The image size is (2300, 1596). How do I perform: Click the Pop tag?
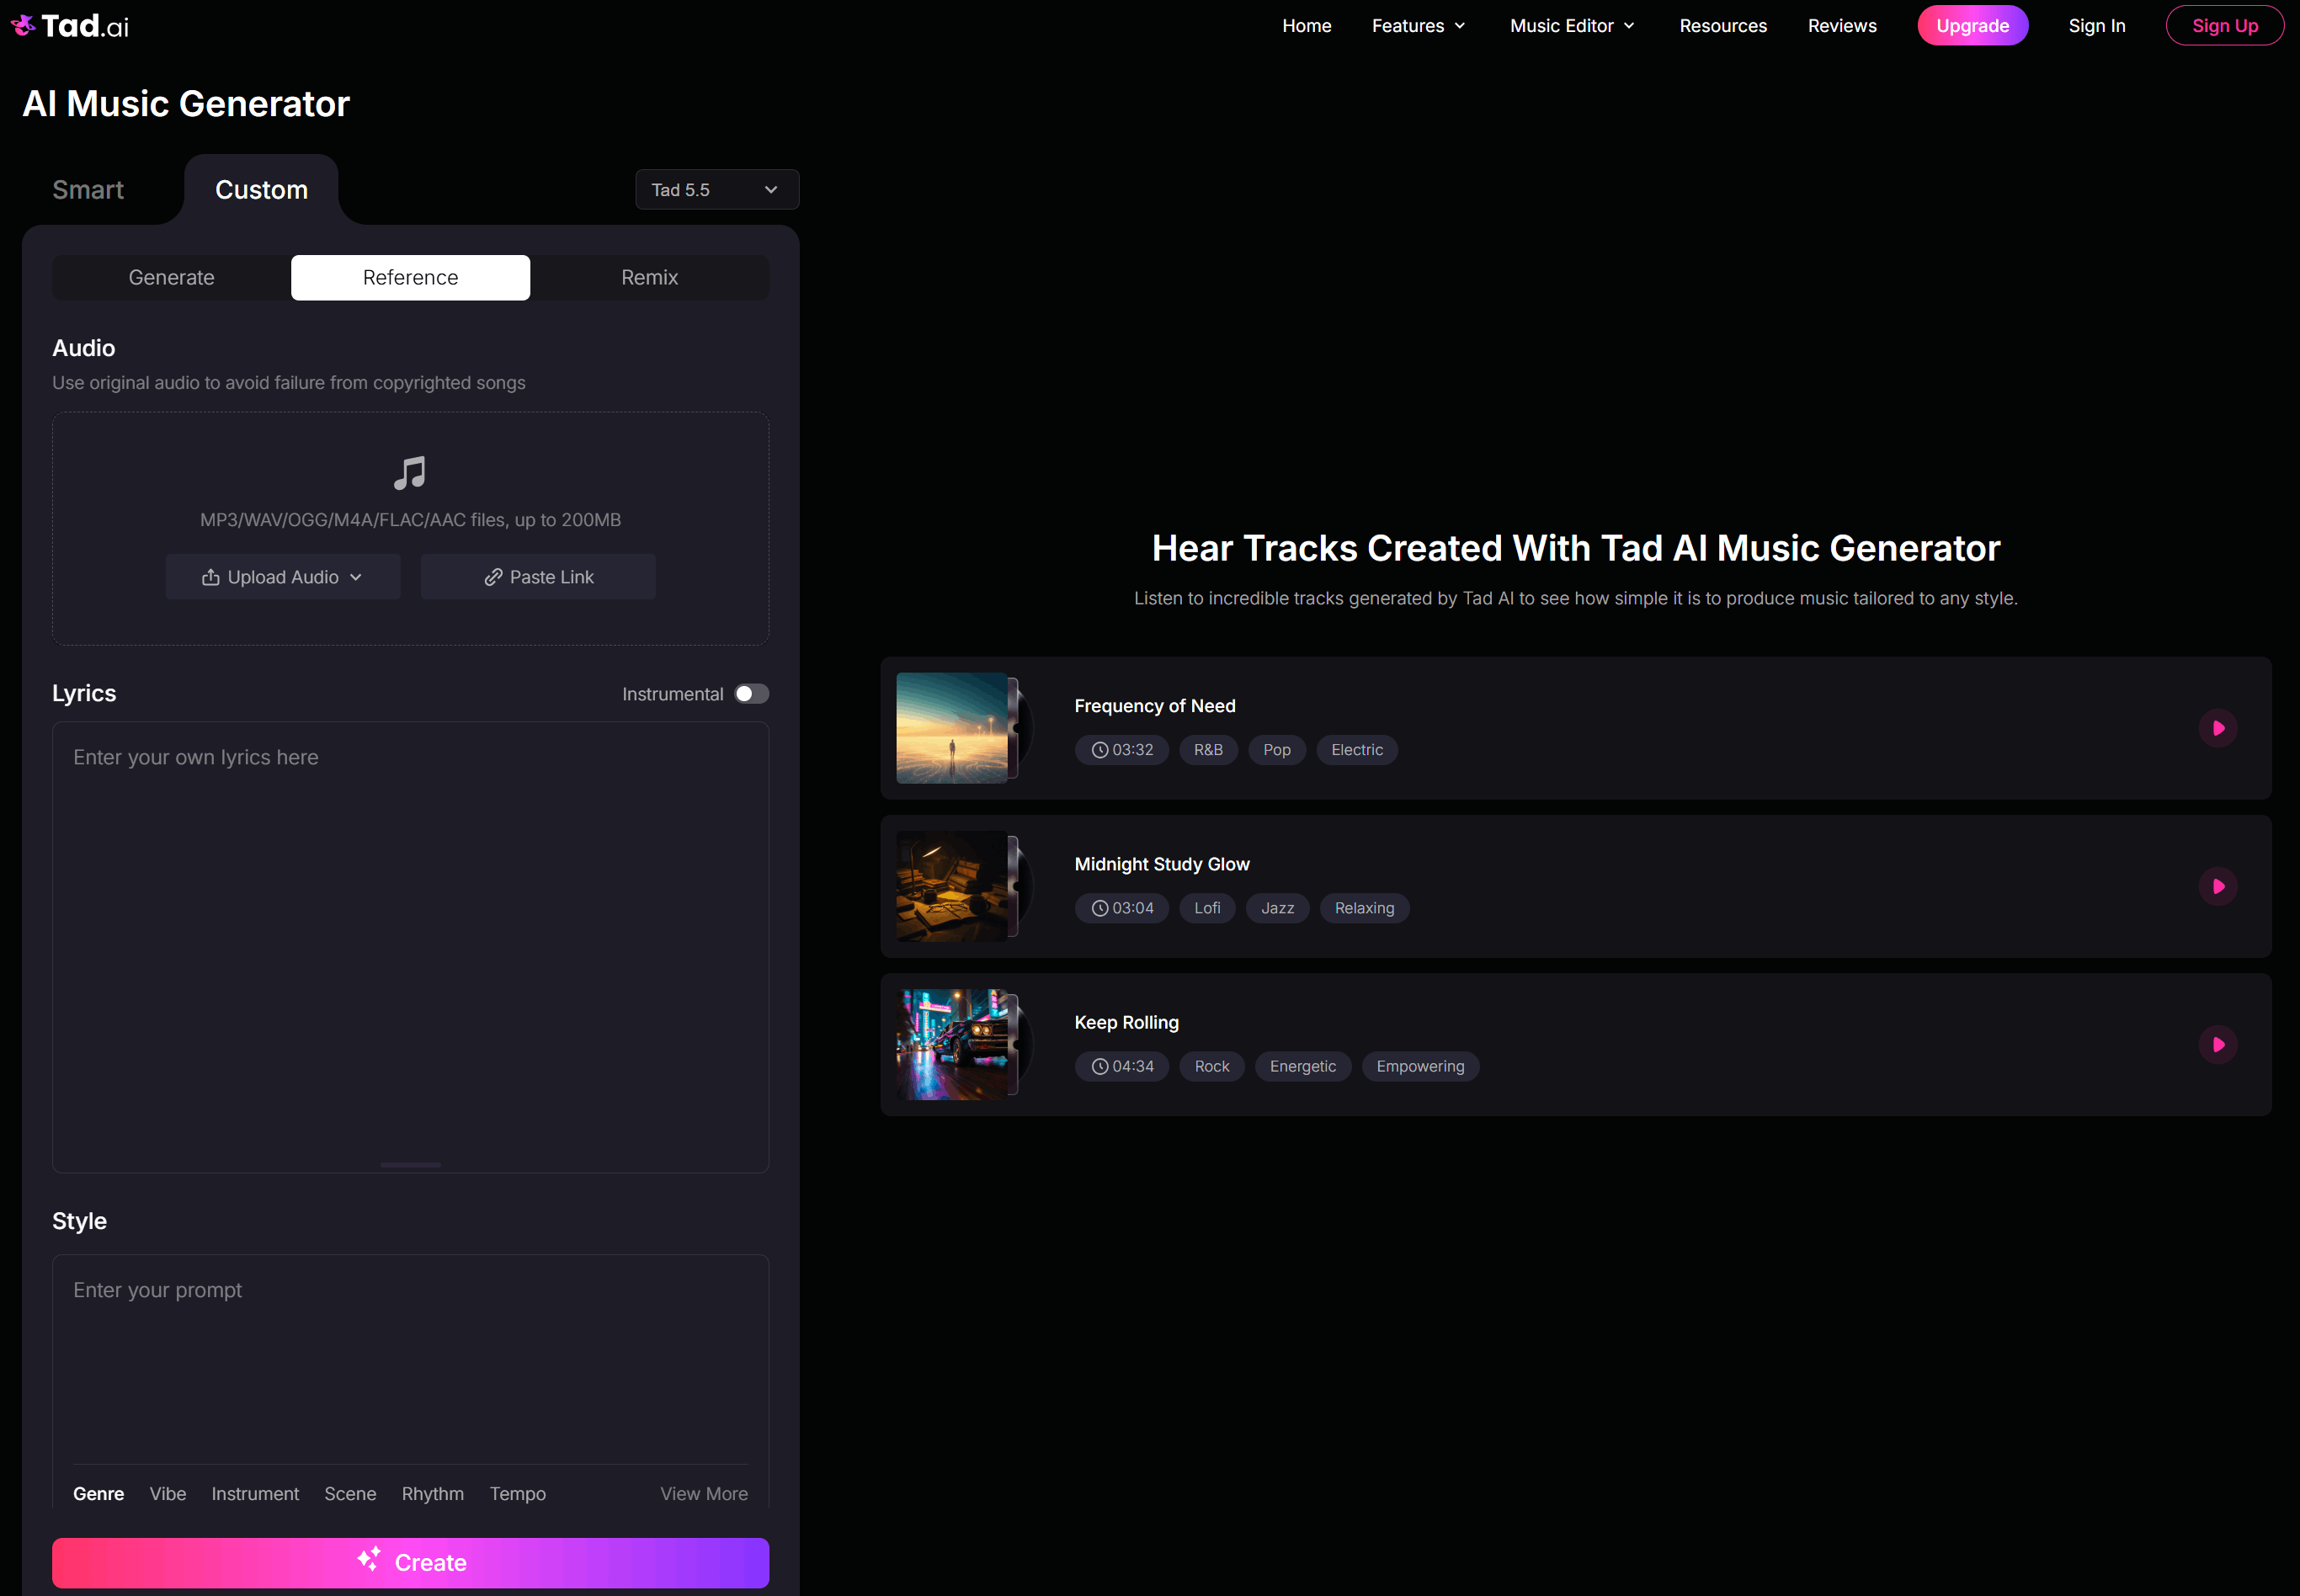pos(1276,750)
